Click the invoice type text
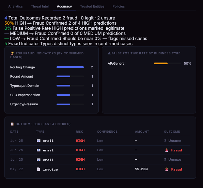 click(50, 170)
